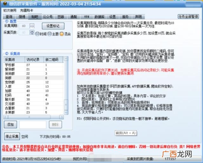Switch to the 数据库 tab

tap(99, 17)
